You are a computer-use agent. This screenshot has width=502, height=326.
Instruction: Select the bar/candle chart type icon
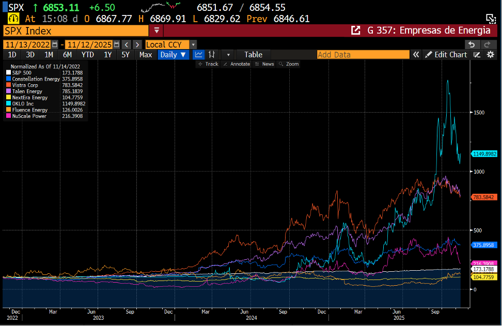pos(212,54)
